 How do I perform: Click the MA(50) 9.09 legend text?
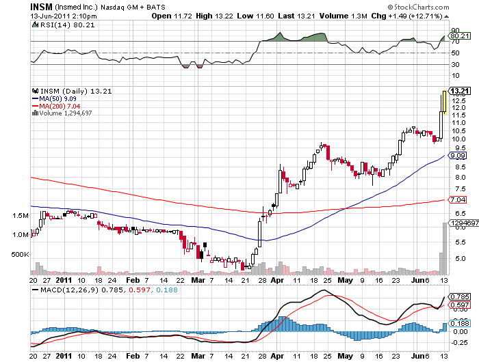pyautogui.click(x=57, y=99)
